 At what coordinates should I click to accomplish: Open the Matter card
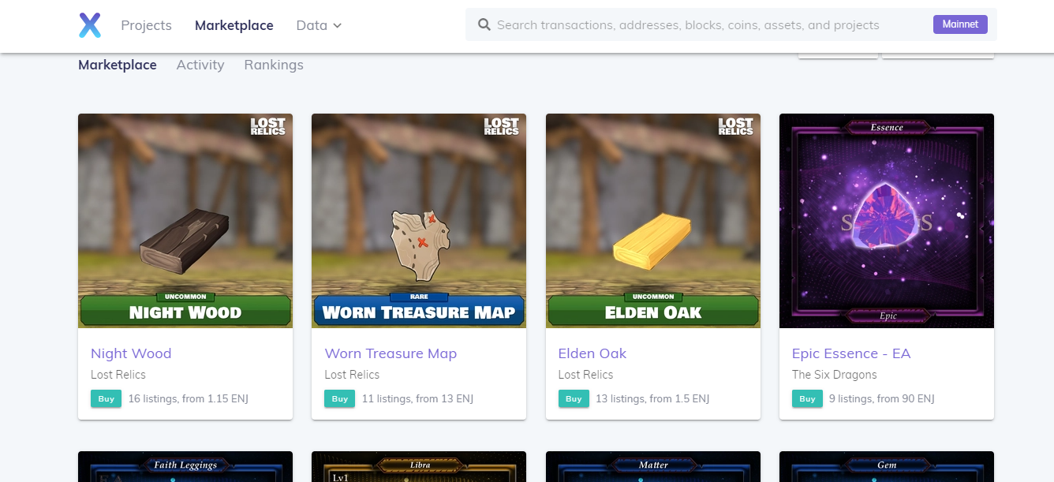(653, 467)
